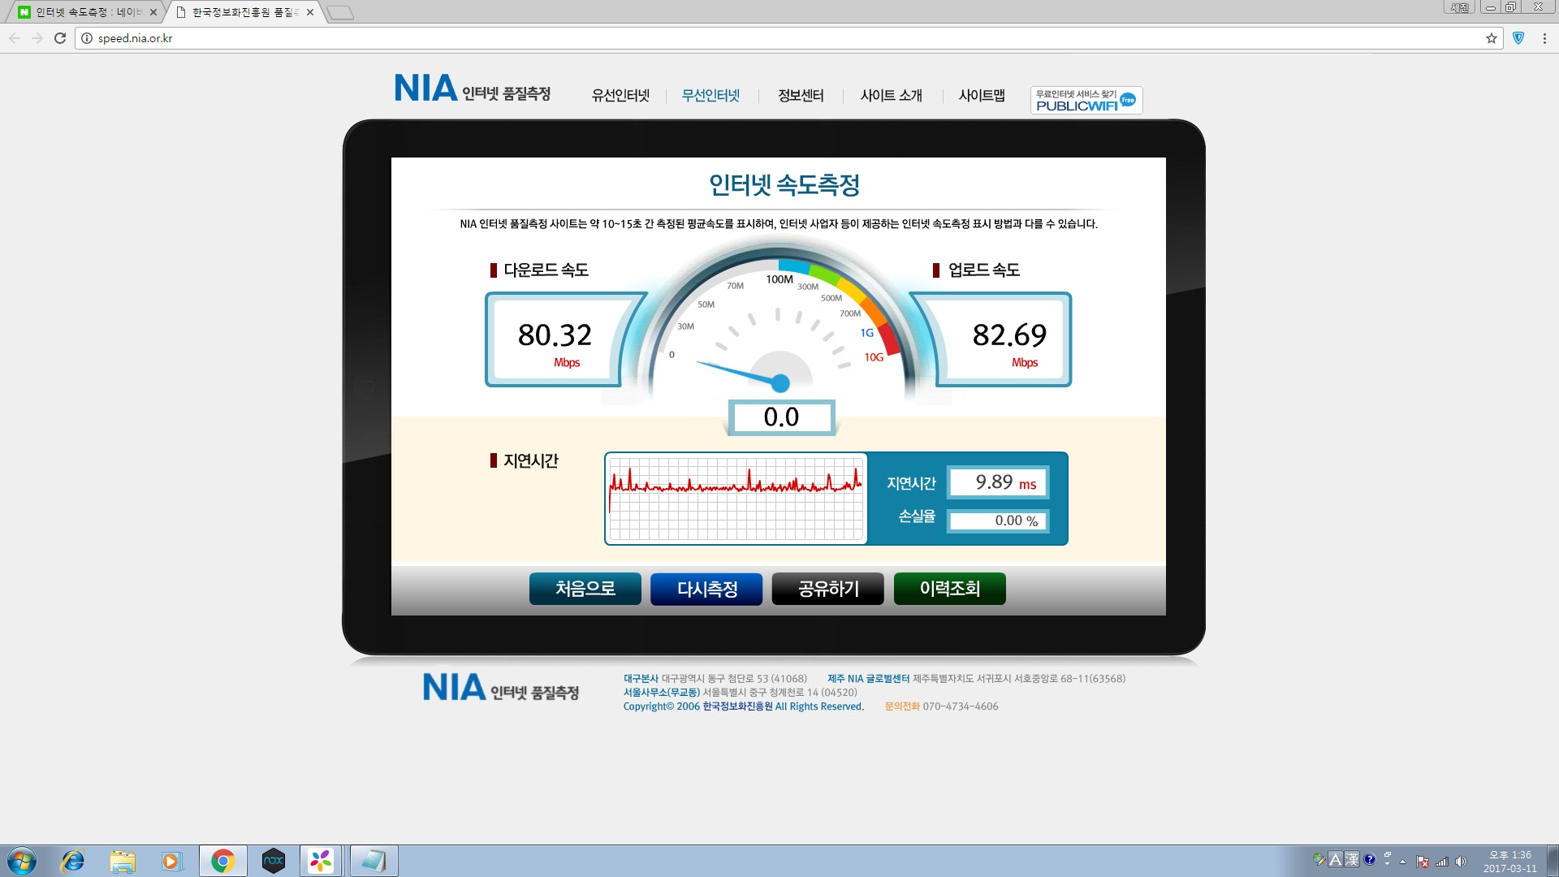This screenshot has height=877, width=1559.
Task: Open the taskbar volume speaker icon
Action: pyautogui.click(x=1462, y=862)
